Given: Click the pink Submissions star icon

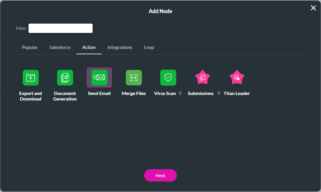Looking at the screenshot, I should pyautogui.click(x=202, y=77).
